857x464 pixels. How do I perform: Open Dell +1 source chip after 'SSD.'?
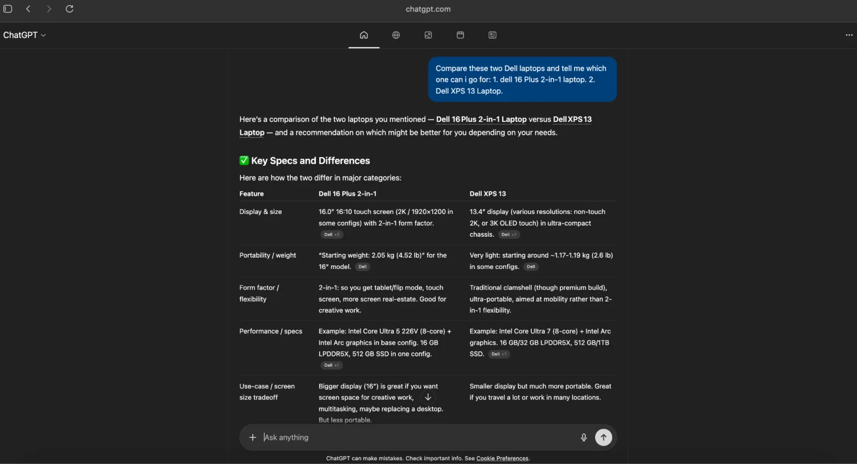coord(499,354)
